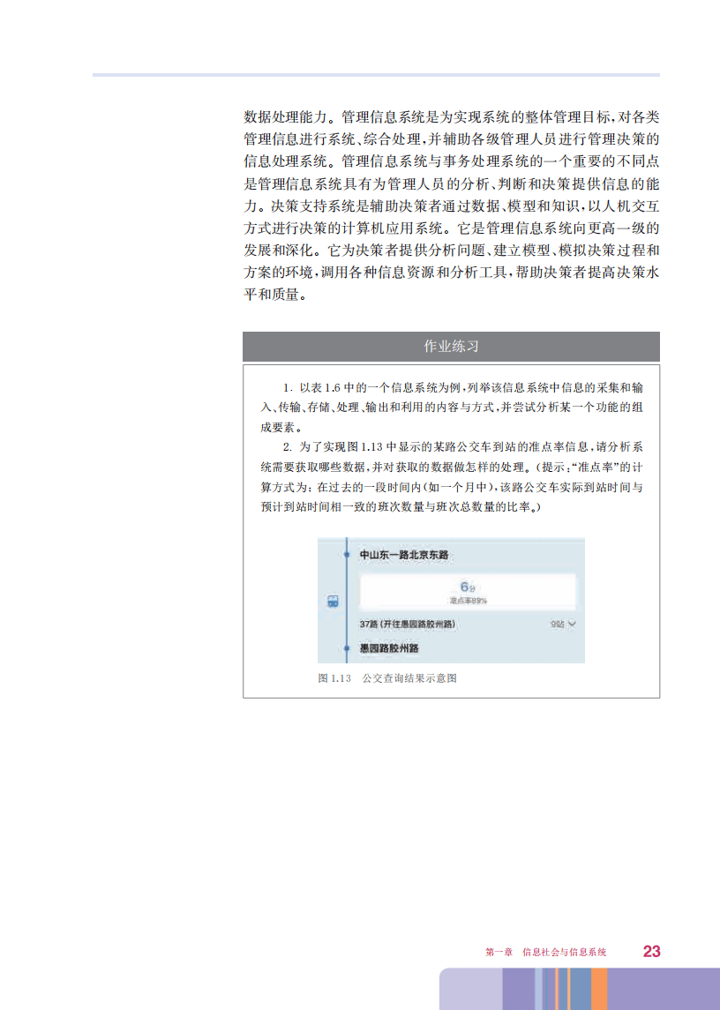Click the 作业练习 header bar
Screen dimensions: 720x1010
click(451, 347)
